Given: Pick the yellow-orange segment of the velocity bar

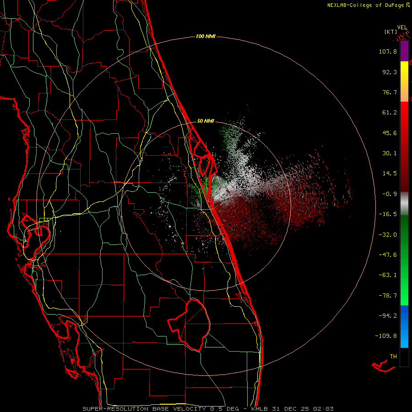Looking at the screenshot, I should click(x=404, y=81).
